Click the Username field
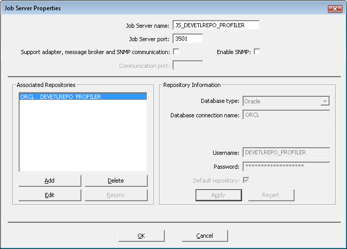Image resolution: width=347 pixels, height=249 pixels. click(286, 152)
